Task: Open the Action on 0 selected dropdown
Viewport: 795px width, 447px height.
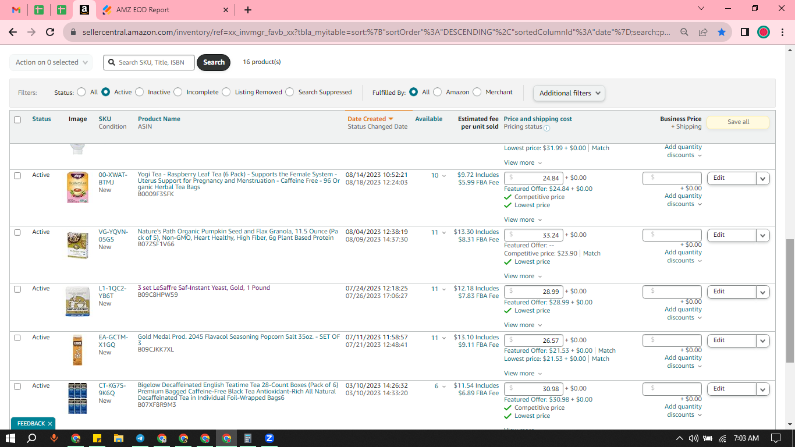Action: (x=51, y=62)
